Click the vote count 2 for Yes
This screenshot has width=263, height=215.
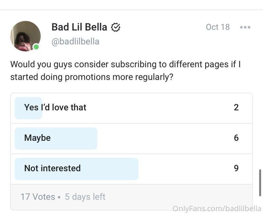(x=236, y=107)
